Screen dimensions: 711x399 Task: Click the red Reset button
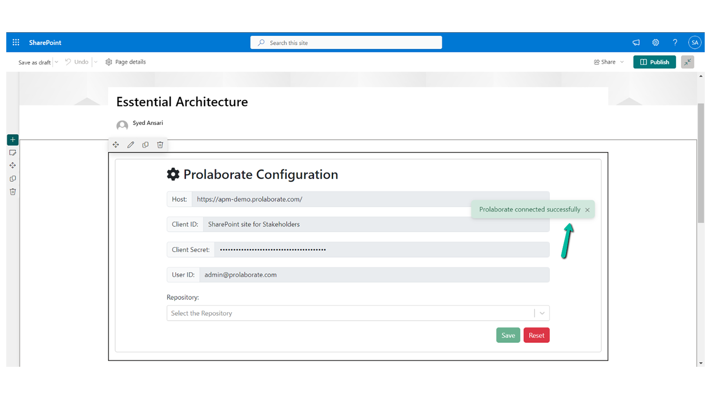[537, 335]
